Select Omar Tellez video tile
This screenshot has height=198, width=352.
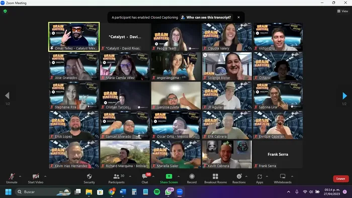pos(74,37)
